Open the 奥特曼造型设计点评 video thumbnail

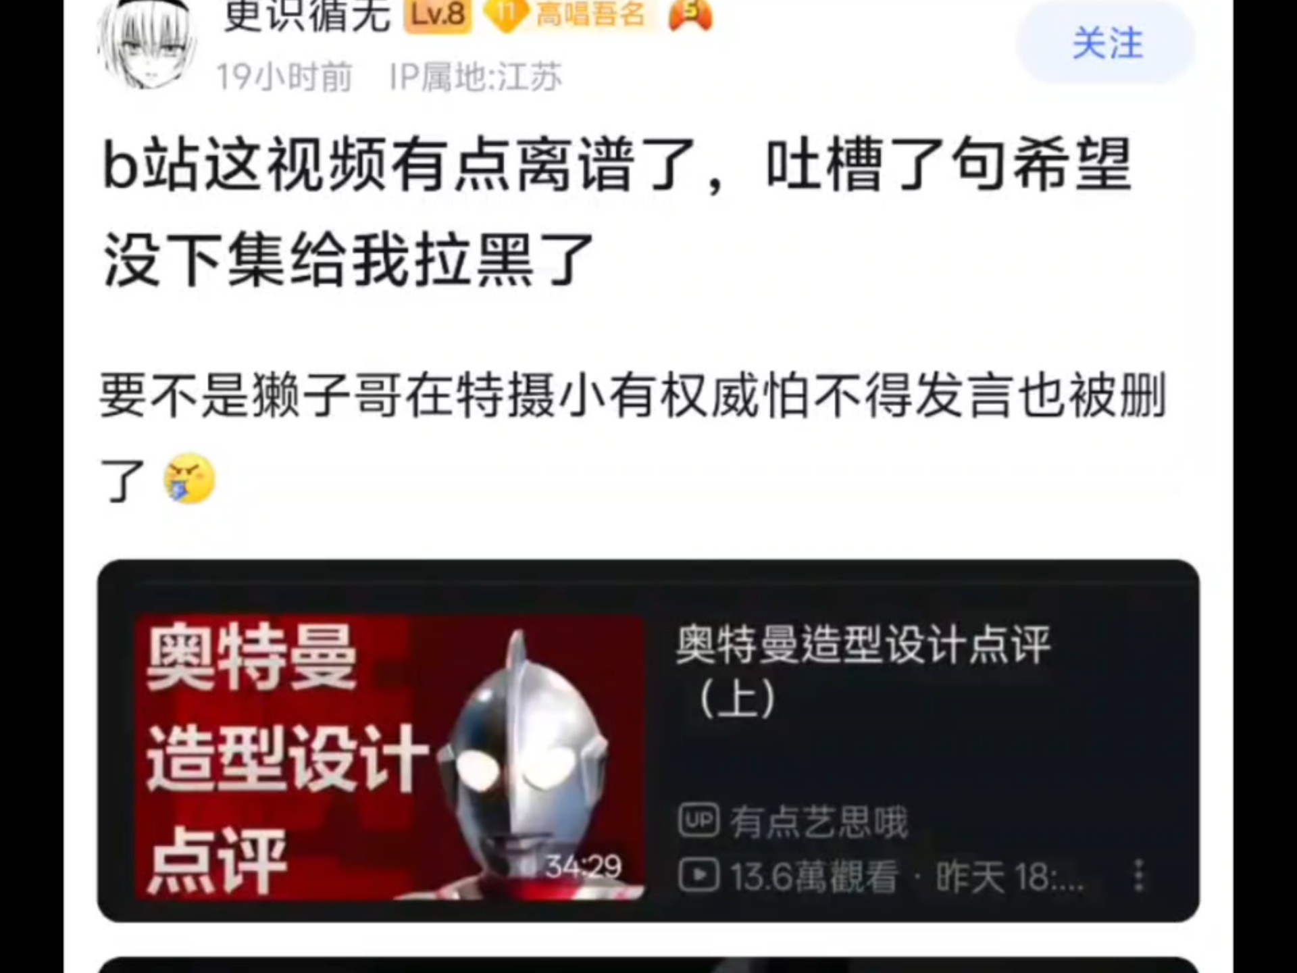pos(389,757)
